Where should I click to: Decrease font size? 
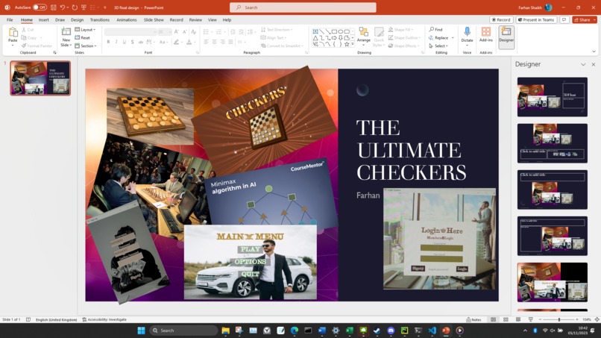click(x=185, y=32)
